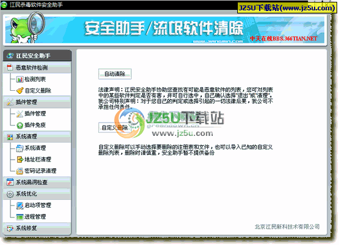The height and width of the screenshot is (245, 339).
Task: Click the 自动清除 button
Action: [115, 74]
